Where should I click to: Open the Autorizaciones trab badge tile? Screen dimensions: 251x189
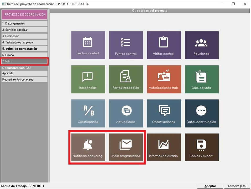164,79
